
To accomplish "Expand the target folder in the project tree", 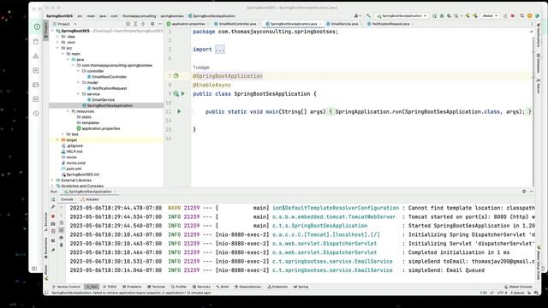I will click(58, 139).
